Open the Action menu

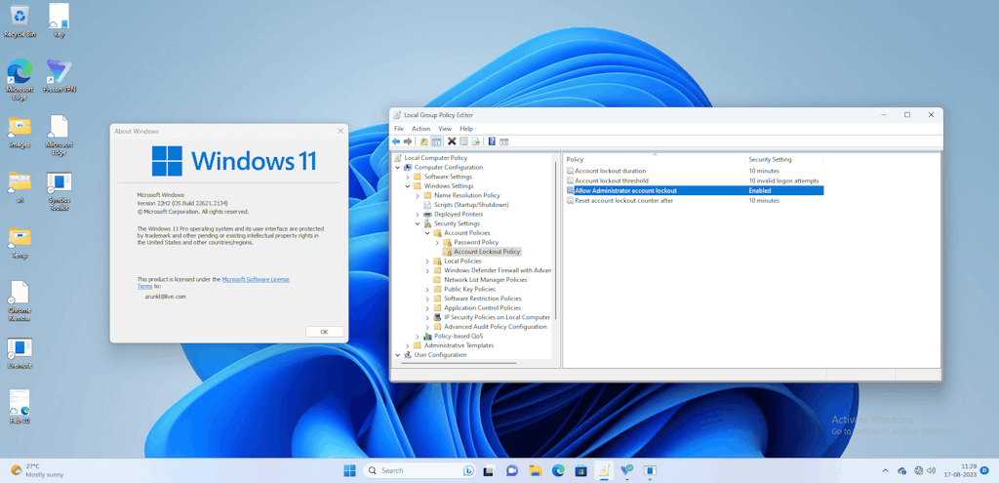pyautogui.click(x=421, y=129)
